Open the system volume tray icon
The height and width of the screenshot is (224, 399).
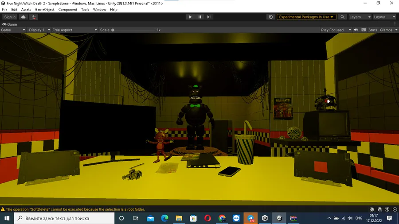coord(350,218)
